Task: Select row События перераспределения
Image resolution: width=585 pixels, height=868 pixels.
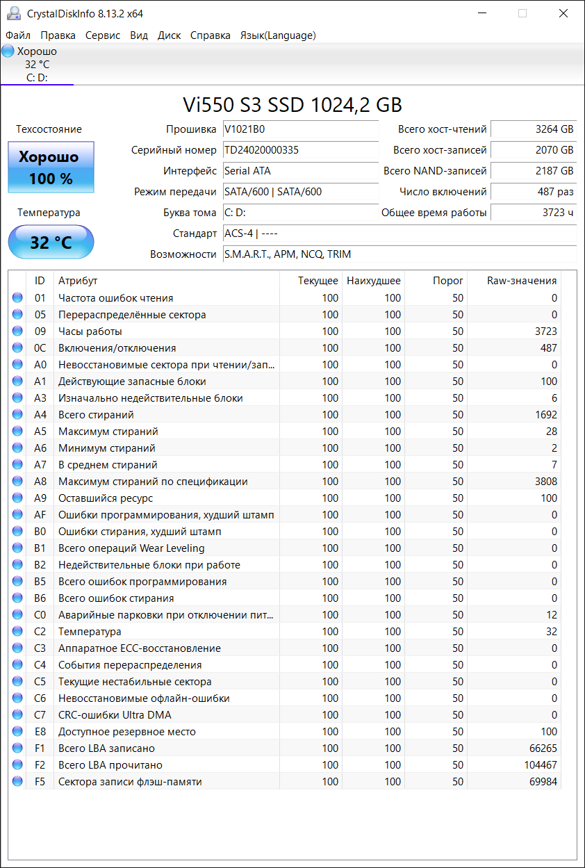Action: click(x=285, y=665)
